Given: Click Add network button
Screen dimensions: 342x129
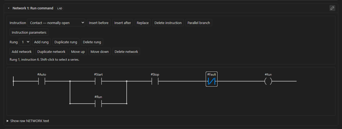Looking at the screenshot, I should pyautogui.click(x=22, y=52).
